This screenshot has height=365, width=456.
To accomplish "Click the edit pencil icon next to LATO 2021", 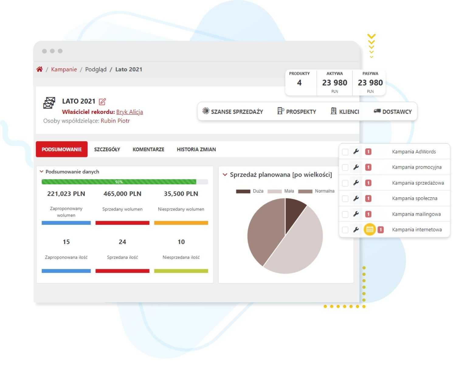I will (x=102, y=102).
